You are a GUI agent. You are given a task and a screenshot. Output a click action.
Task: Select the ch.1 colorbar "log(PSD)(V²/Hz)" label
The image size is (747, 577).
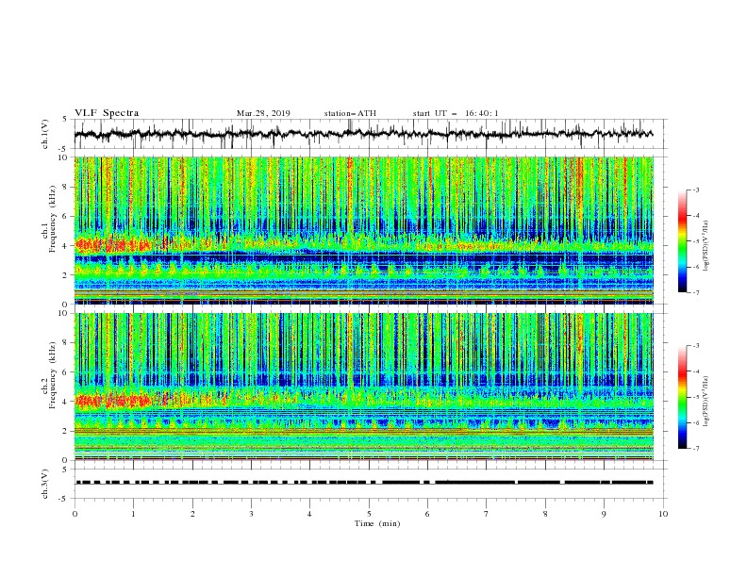tap(707, 246)
